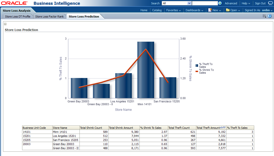Screen dimensions: 274x156
Task: Click the % Shrink To Sales legend swatch
Action: pos(197,71)
